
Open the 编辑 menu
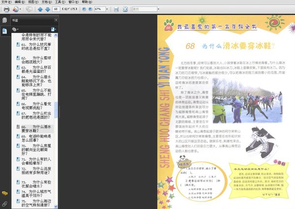(x=20, y=2)
